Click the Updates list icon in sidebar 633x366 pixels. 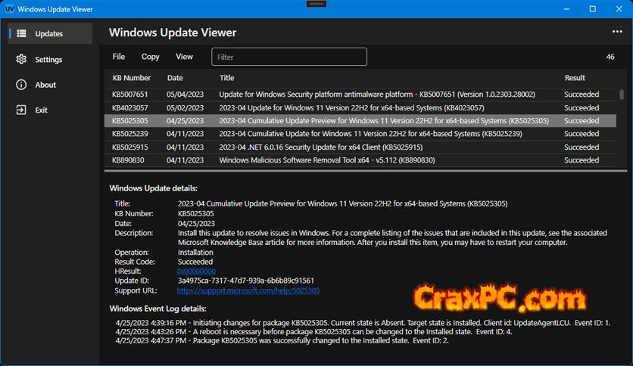(21, 33)
